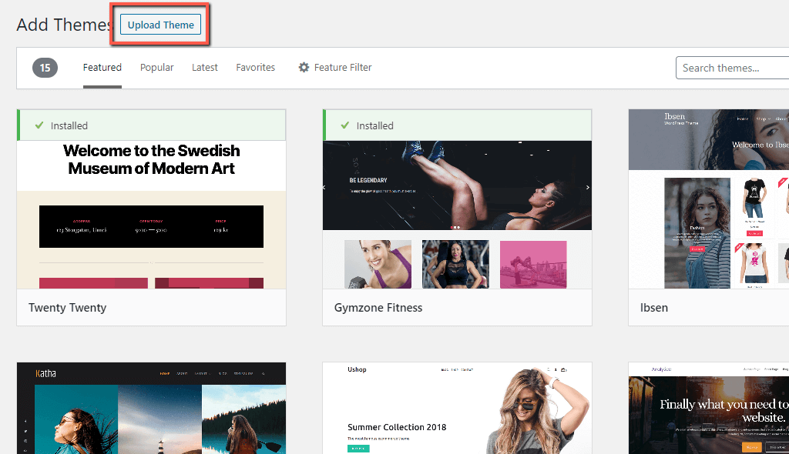
Task: View the Favorites tab
Action: [x=256, y=68]
